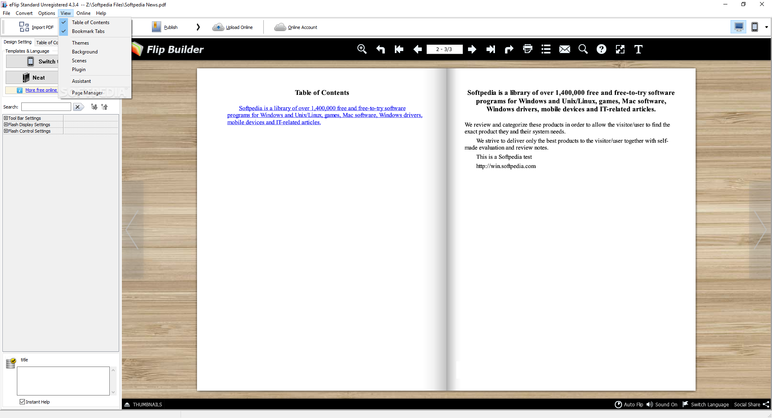Viewport: 772px width, 418px height.
Task: Toggle fullscreen icon in viewer toolbar
Action: tap(620, 49)
